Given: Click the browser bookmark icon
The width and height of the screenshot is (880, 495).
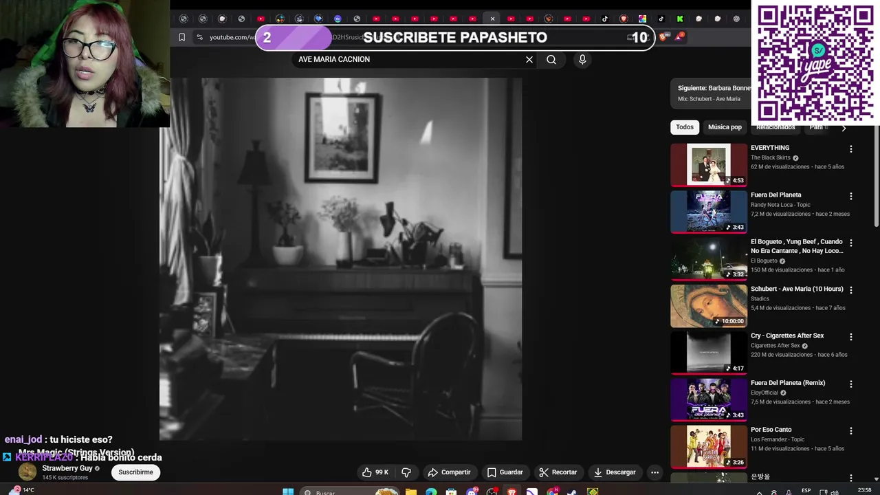Looking at the screenshot, I should pos(181,37).
